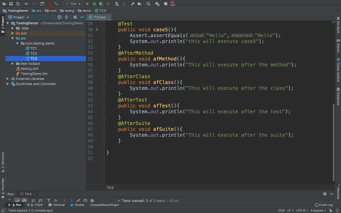Click the src breadcrumb segment
Viewport: 341px width, 213px height.
click(36, 11)
